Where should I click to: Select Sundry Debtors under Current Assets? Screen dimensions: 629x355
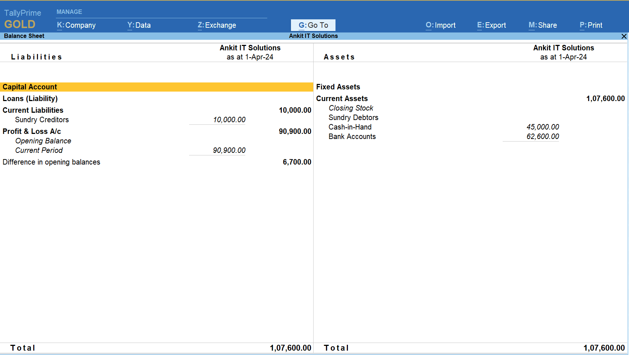(353, 117)
